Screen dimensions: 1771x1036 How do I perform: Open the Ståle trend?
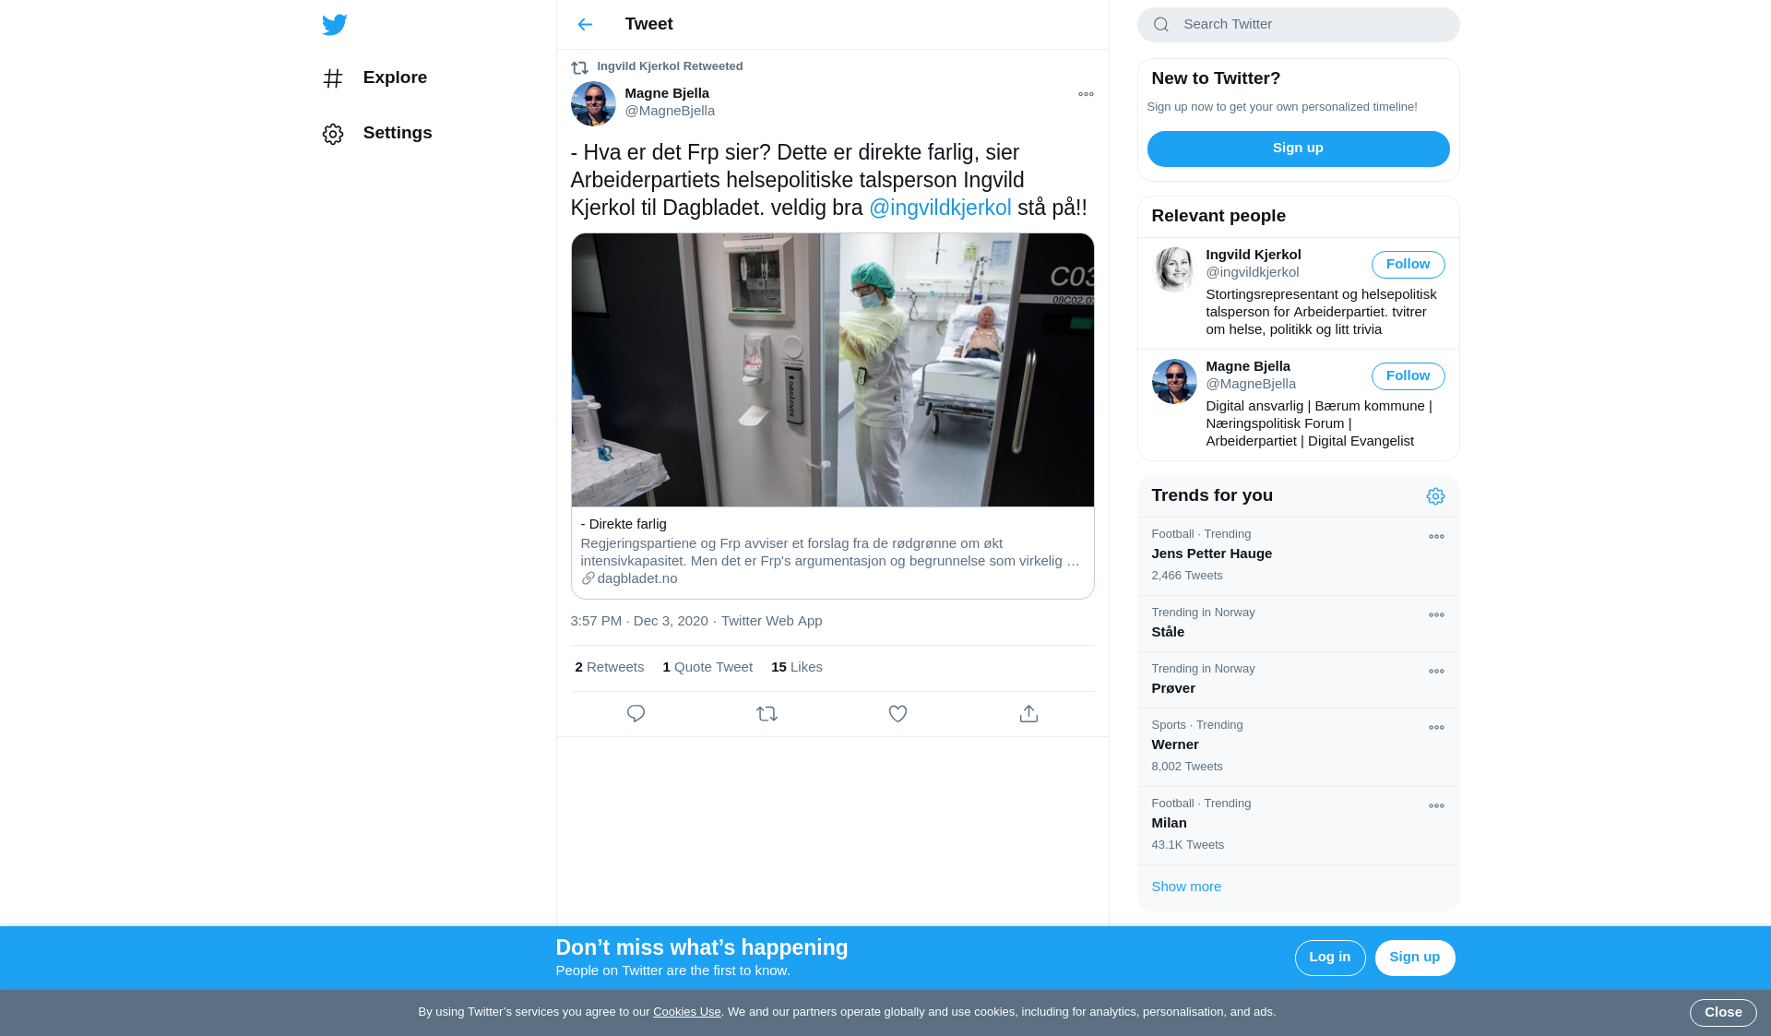click(x=1298, y=624)
